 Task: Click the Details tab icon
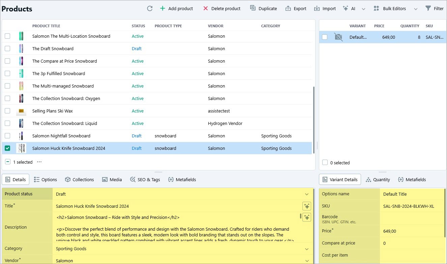8,179
